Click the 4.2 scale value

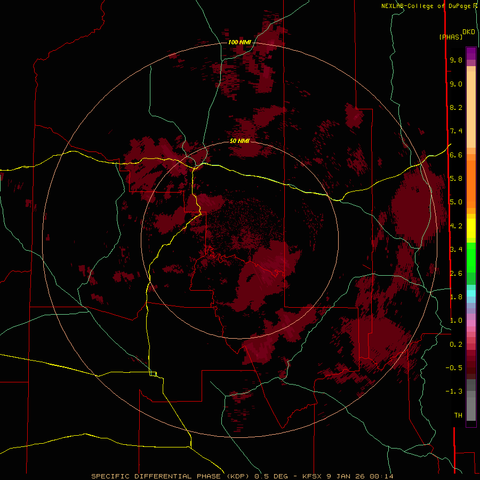tap(456, 226)
